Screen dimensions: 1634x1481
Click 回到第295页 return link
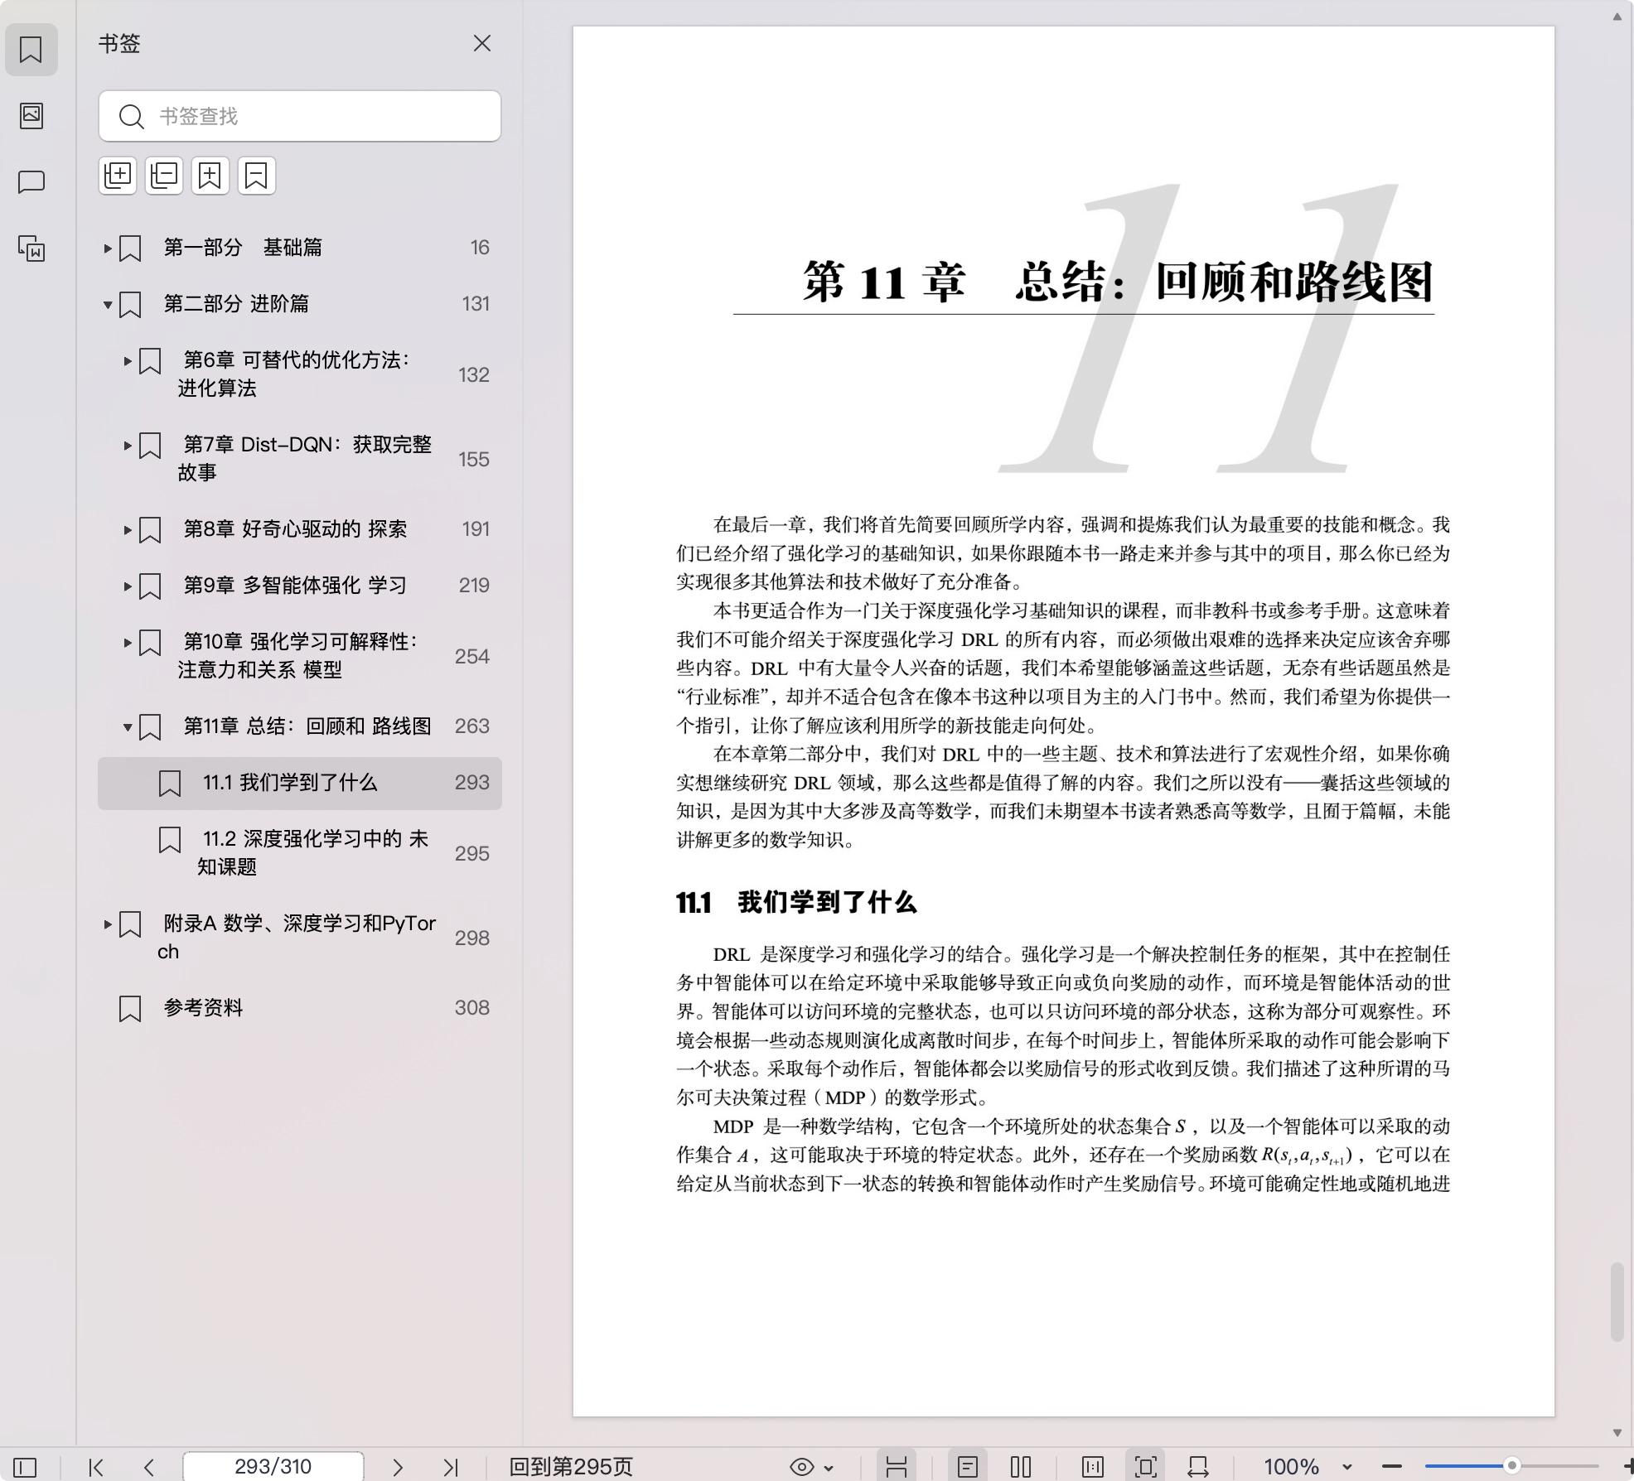[571, 1467]
